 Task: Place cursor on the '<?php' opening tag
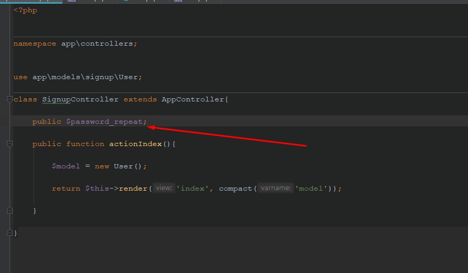26,11
